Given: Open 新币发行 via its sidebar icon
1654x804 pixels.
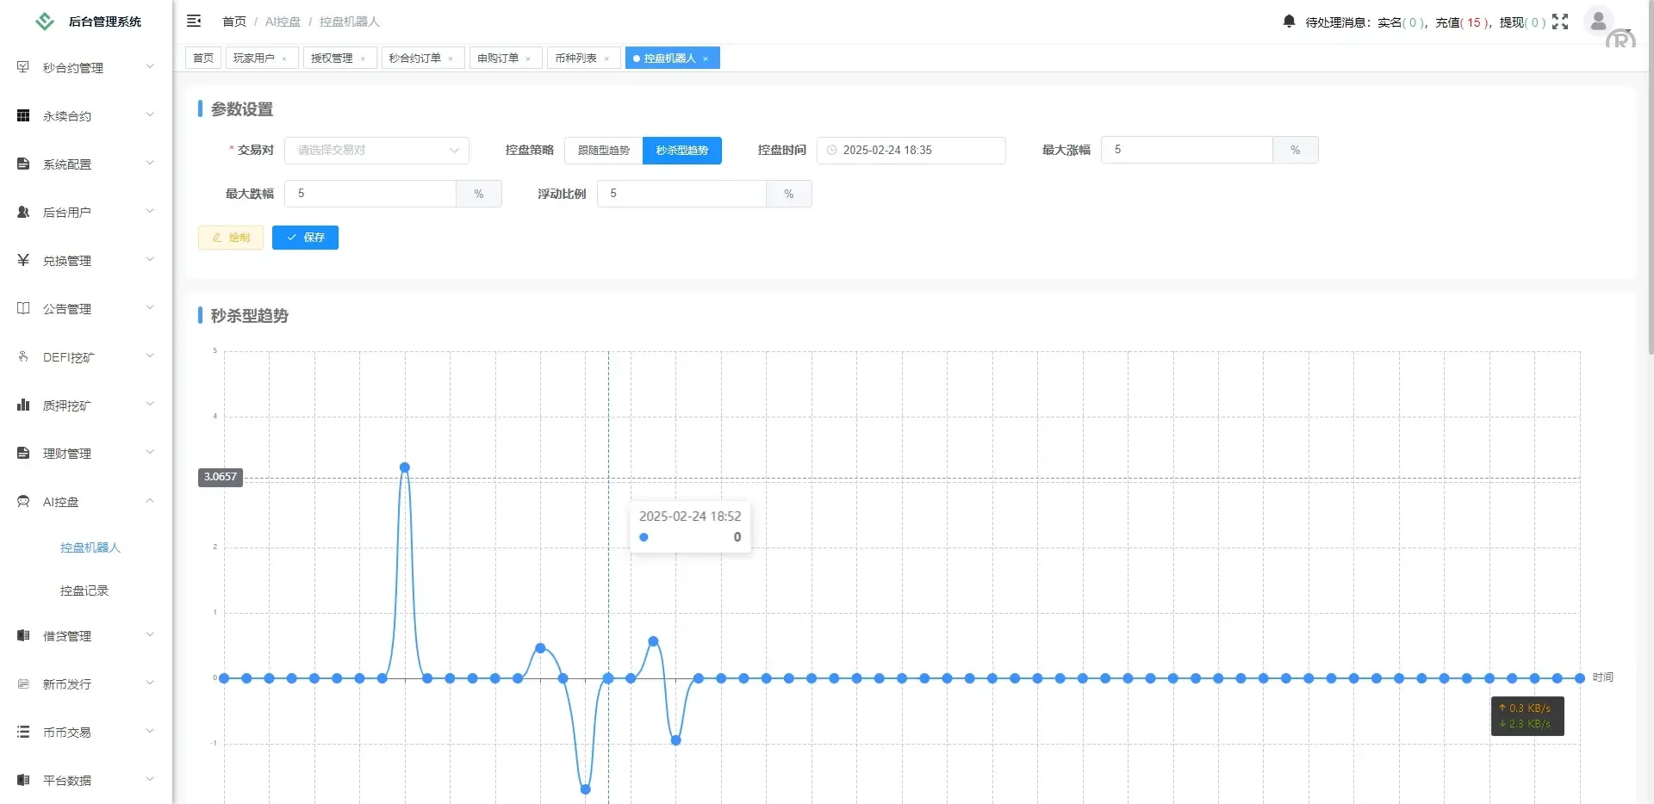Looking at the screenshot, I should (x=22, y=683).
